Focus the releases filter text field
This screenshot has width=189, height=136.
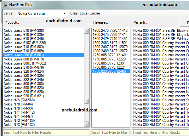[x=111, y=133]
